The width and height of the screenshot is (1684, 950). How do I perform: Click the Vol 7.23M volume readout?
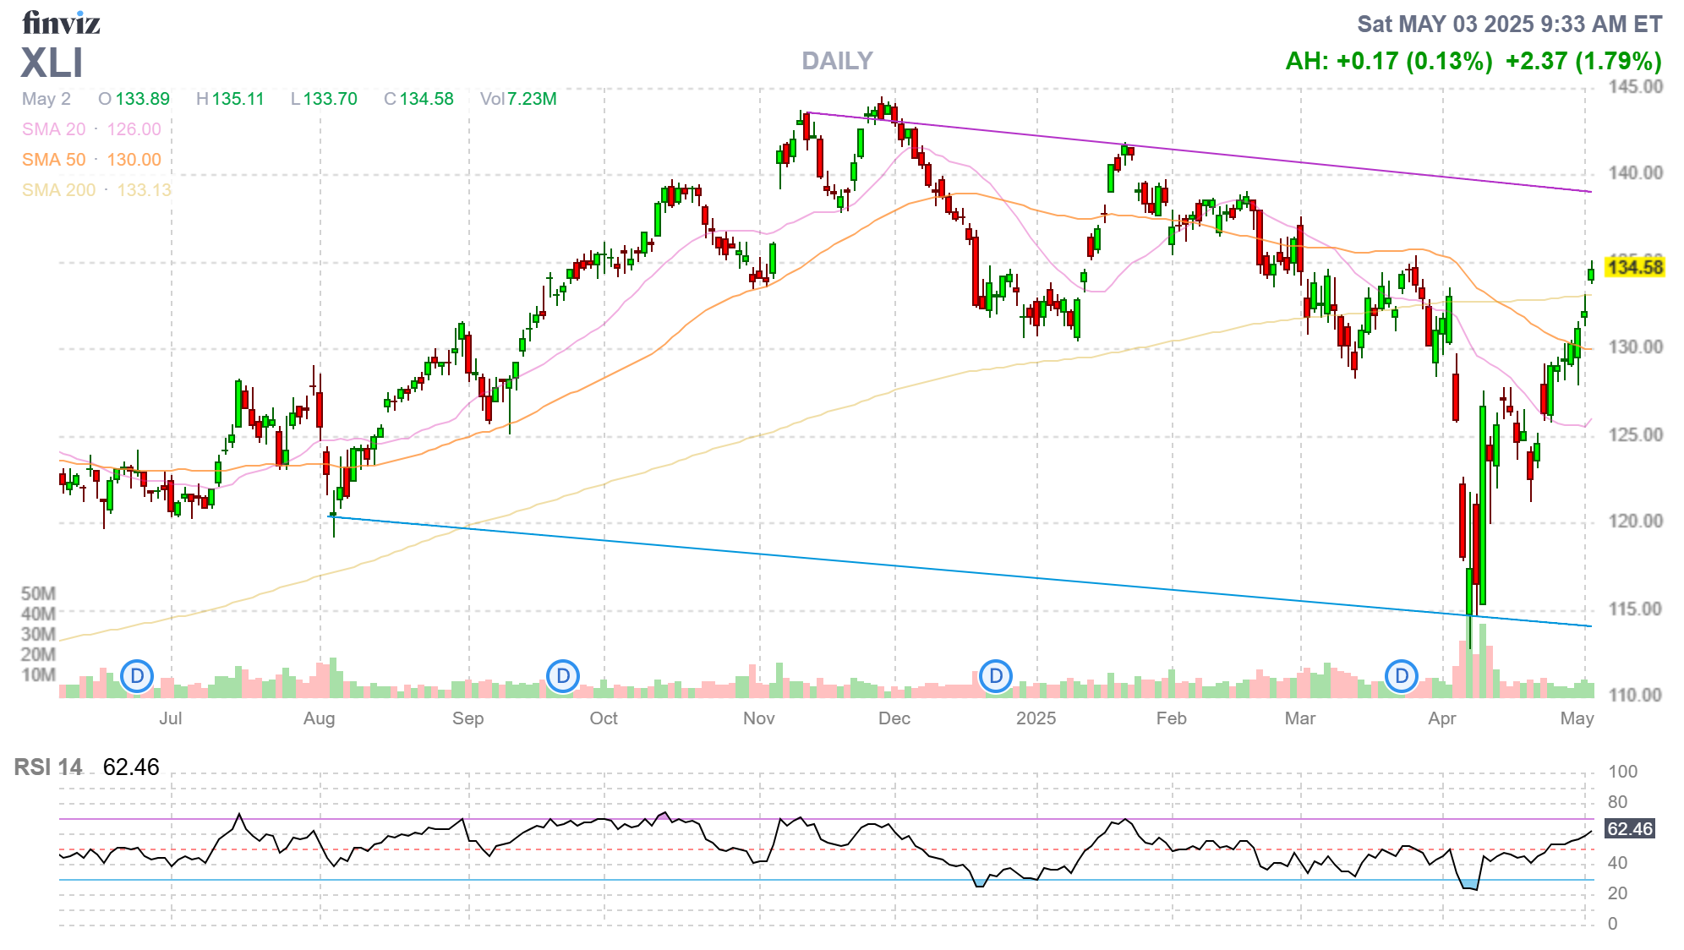pyautogui.click(x=518, y=99)
